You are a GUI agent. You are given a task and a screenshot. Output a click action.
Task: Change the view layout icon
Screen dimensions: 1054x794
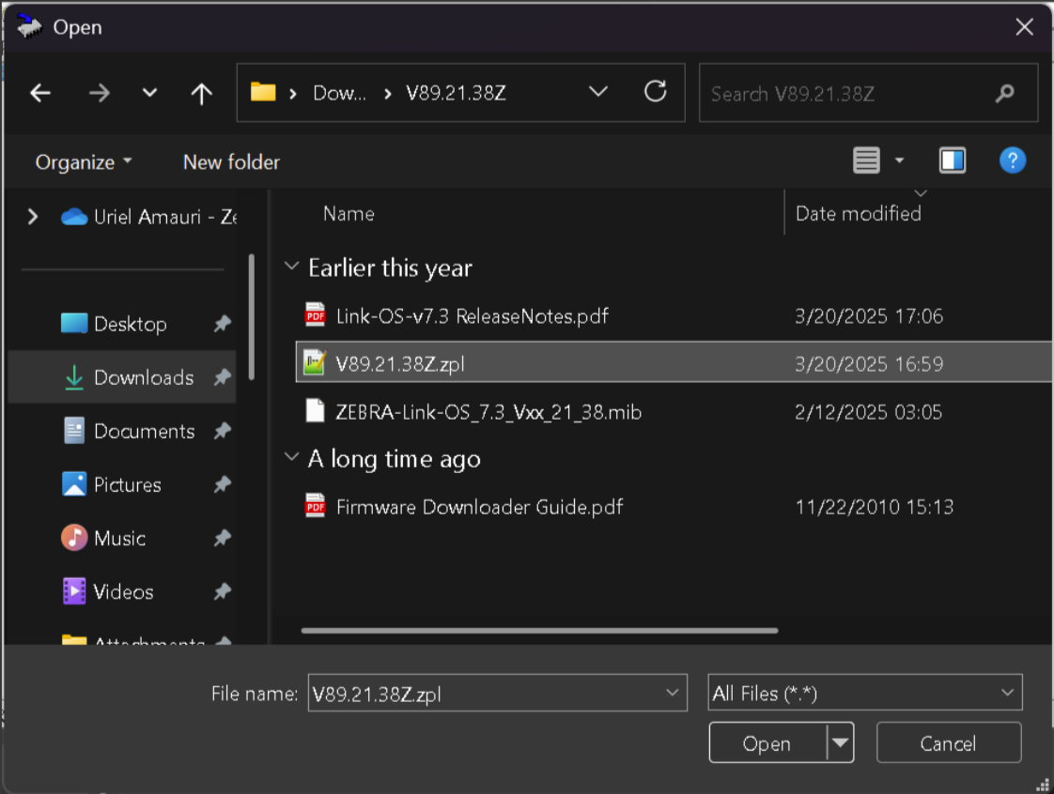point(866,160)
